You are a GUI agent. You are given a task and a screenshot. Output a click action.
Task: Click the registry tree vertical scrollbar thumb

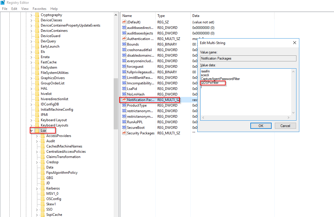pyautogui.click(x=116, y=104)
